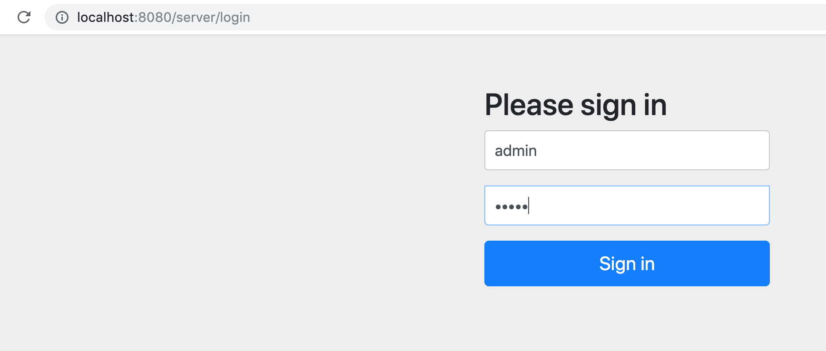Open the site information icon
Viewport: 826px width, 351px height.
62,18
